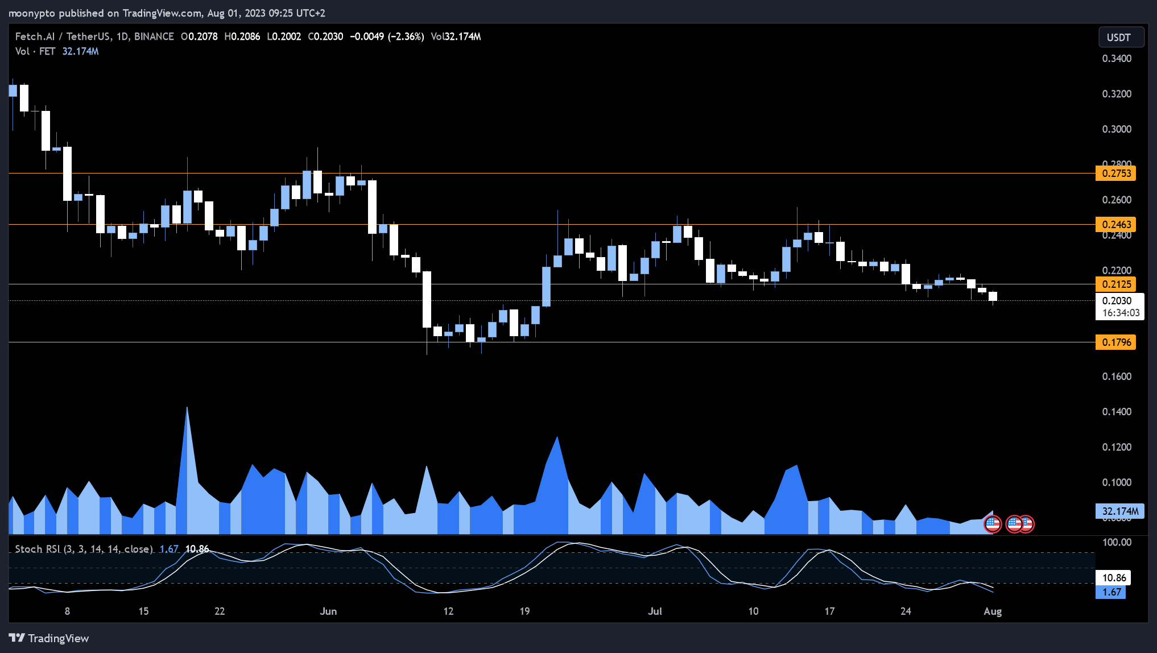Click the candle countdown timer 16:34:03
This screenshot has width=1157, height=653.
tap(1121, 313)
